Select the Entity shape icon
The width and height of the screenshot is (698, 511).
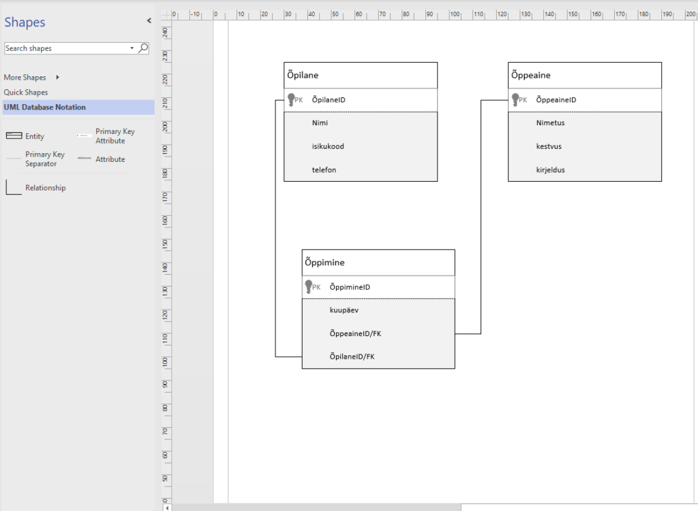[14, 136]
